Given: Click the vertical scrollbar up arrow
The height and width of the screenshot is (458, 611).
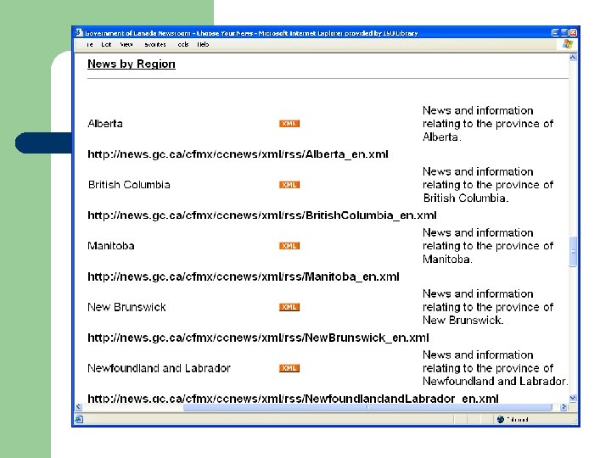Looking at the screenshot, I should tap(573, 58).
